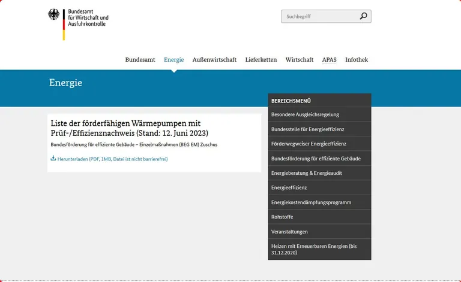Open Besondere Ausgleichsregelung in the sidebar
The height and width of the screenshot is (282, 461).
[x=305, y=114]
